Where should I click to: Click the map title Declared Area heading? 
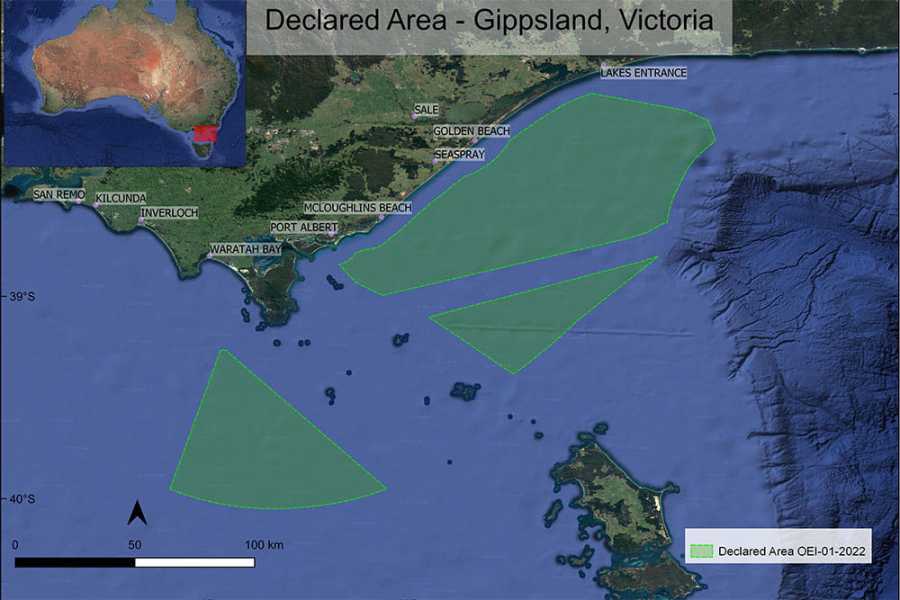click(486, 20)
